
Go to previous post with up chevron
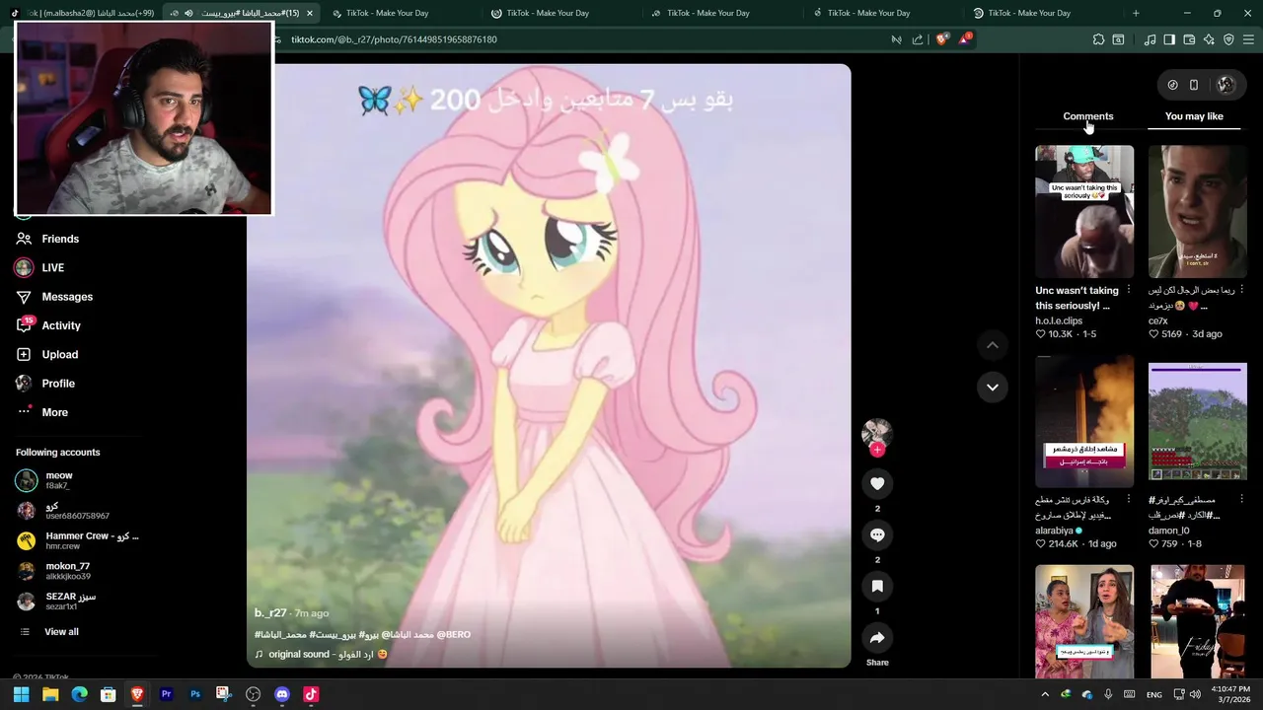pyautogui.click(x=992, y=345)
